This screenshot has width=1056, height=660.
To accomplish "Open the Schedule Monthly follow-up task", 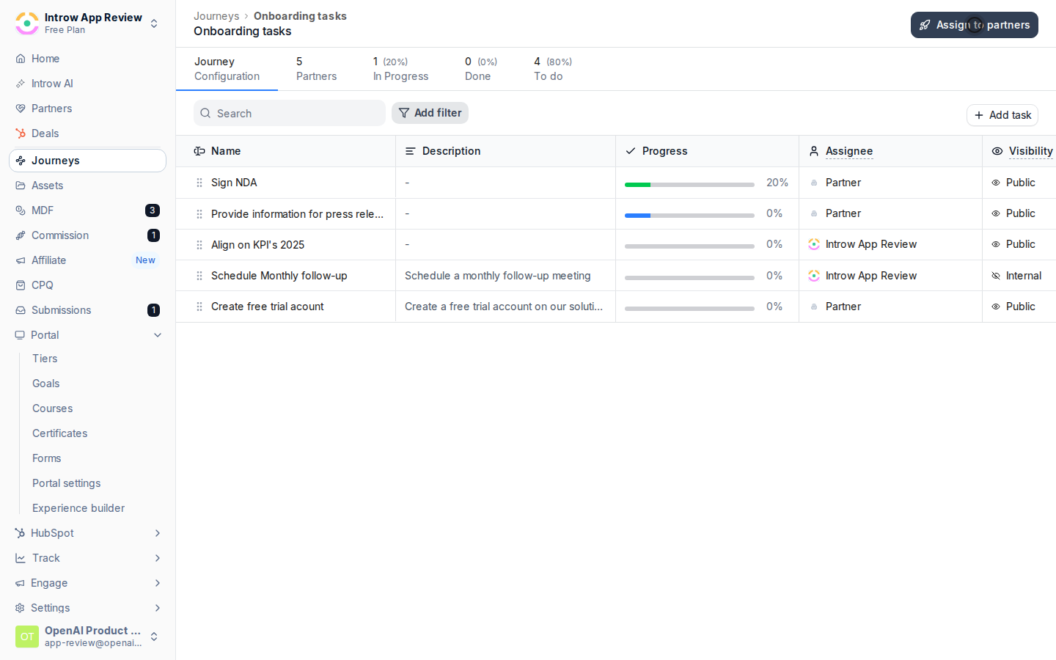I will click(x=279, y=276).
